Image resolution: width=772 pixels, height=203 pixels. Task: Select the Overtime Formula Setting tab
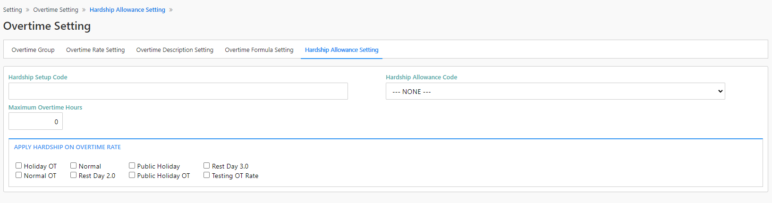259,50
